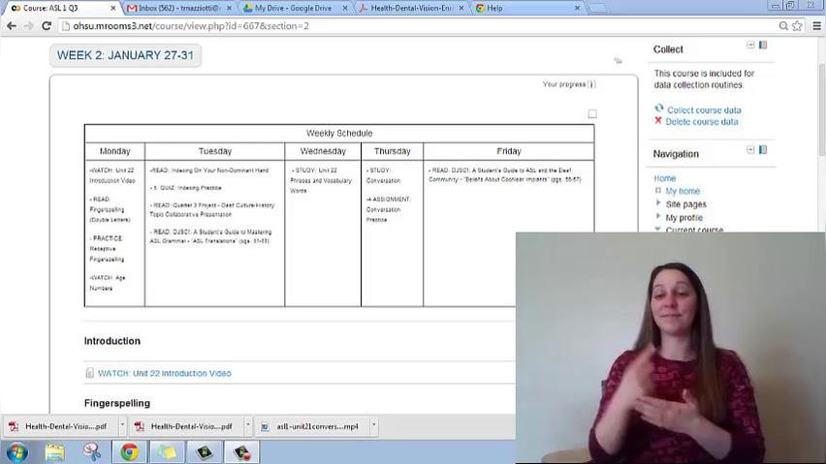Click the small edit icon right of week heading
The image size is (826, 464).
(618, 60)
